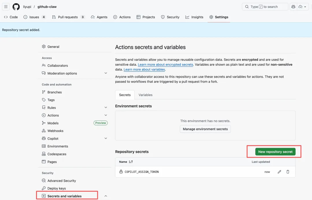Expand the Copilot sidebar section
This screenshot has width=312, height=200.
pos(106,139)
